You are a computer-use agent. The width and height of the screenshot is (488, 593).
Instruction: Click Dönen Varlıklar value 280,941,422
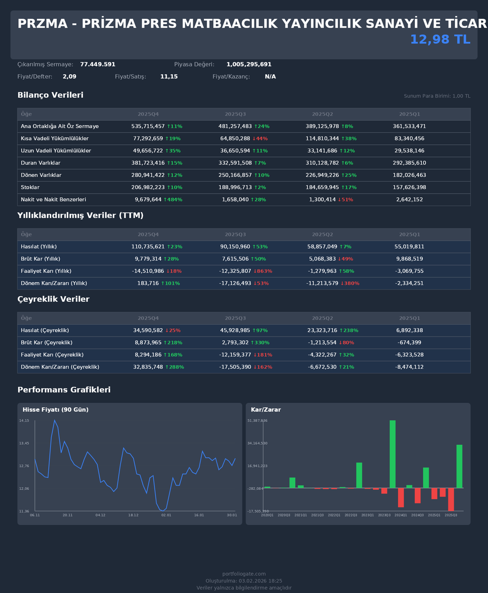[148, 175]
